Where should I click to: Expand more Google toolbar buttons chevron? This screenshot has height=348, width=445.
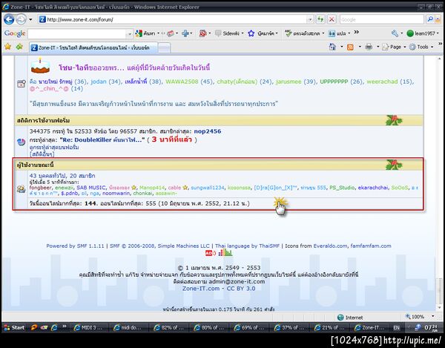coord(357,33)
